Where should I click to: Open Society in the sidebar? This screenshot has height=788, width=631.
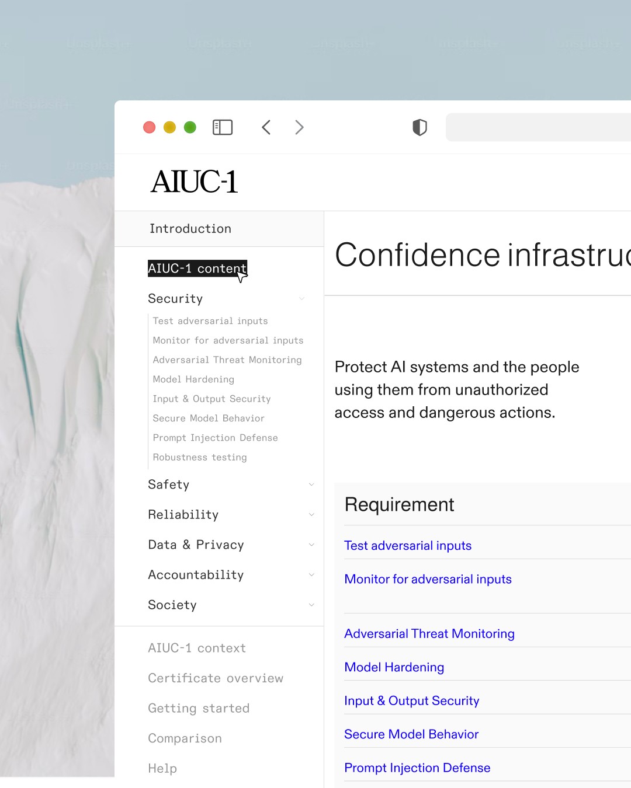click(x=172, y=605)
